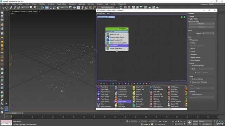Viewport: 225px width, 126px height.
Task: Select the Birth operator in Event_001
Action: (117, 34)
